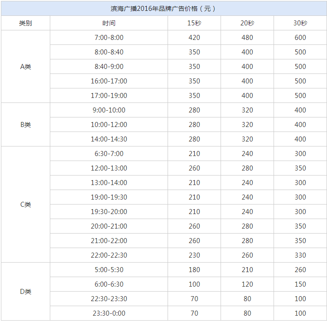Click the 80 price in 23:30-0:00 row
The width and height of the screenshot is (327, 322).
tap(247, 313)
